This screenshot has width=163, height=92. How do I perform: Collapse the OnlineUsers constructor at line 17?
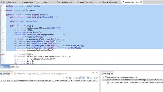click(5, 26)
